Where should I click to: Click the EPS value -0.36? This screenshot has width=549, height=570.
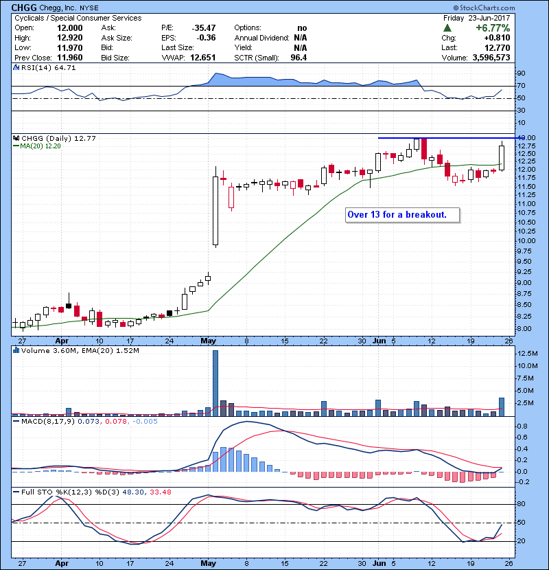(206, 38)
